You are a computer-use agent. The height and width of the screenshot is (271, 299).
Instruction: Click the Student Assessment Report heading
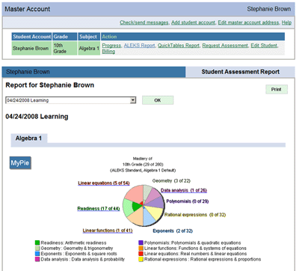click(x=241, y=72)
